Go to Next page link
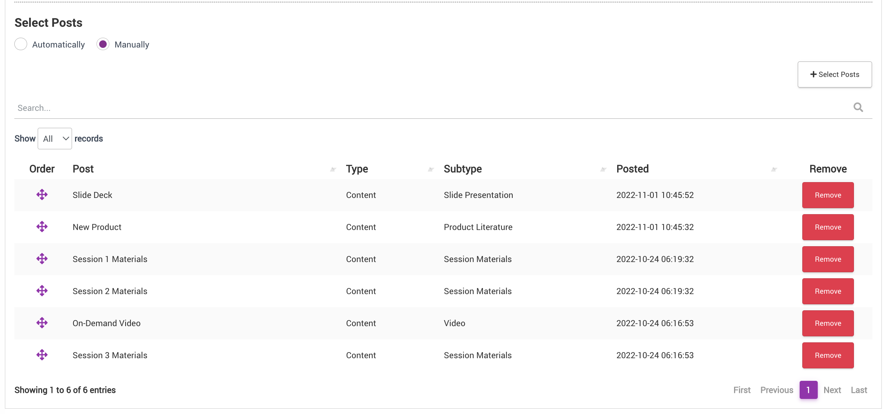Screen dimensions: 889x414 point(832,390)
